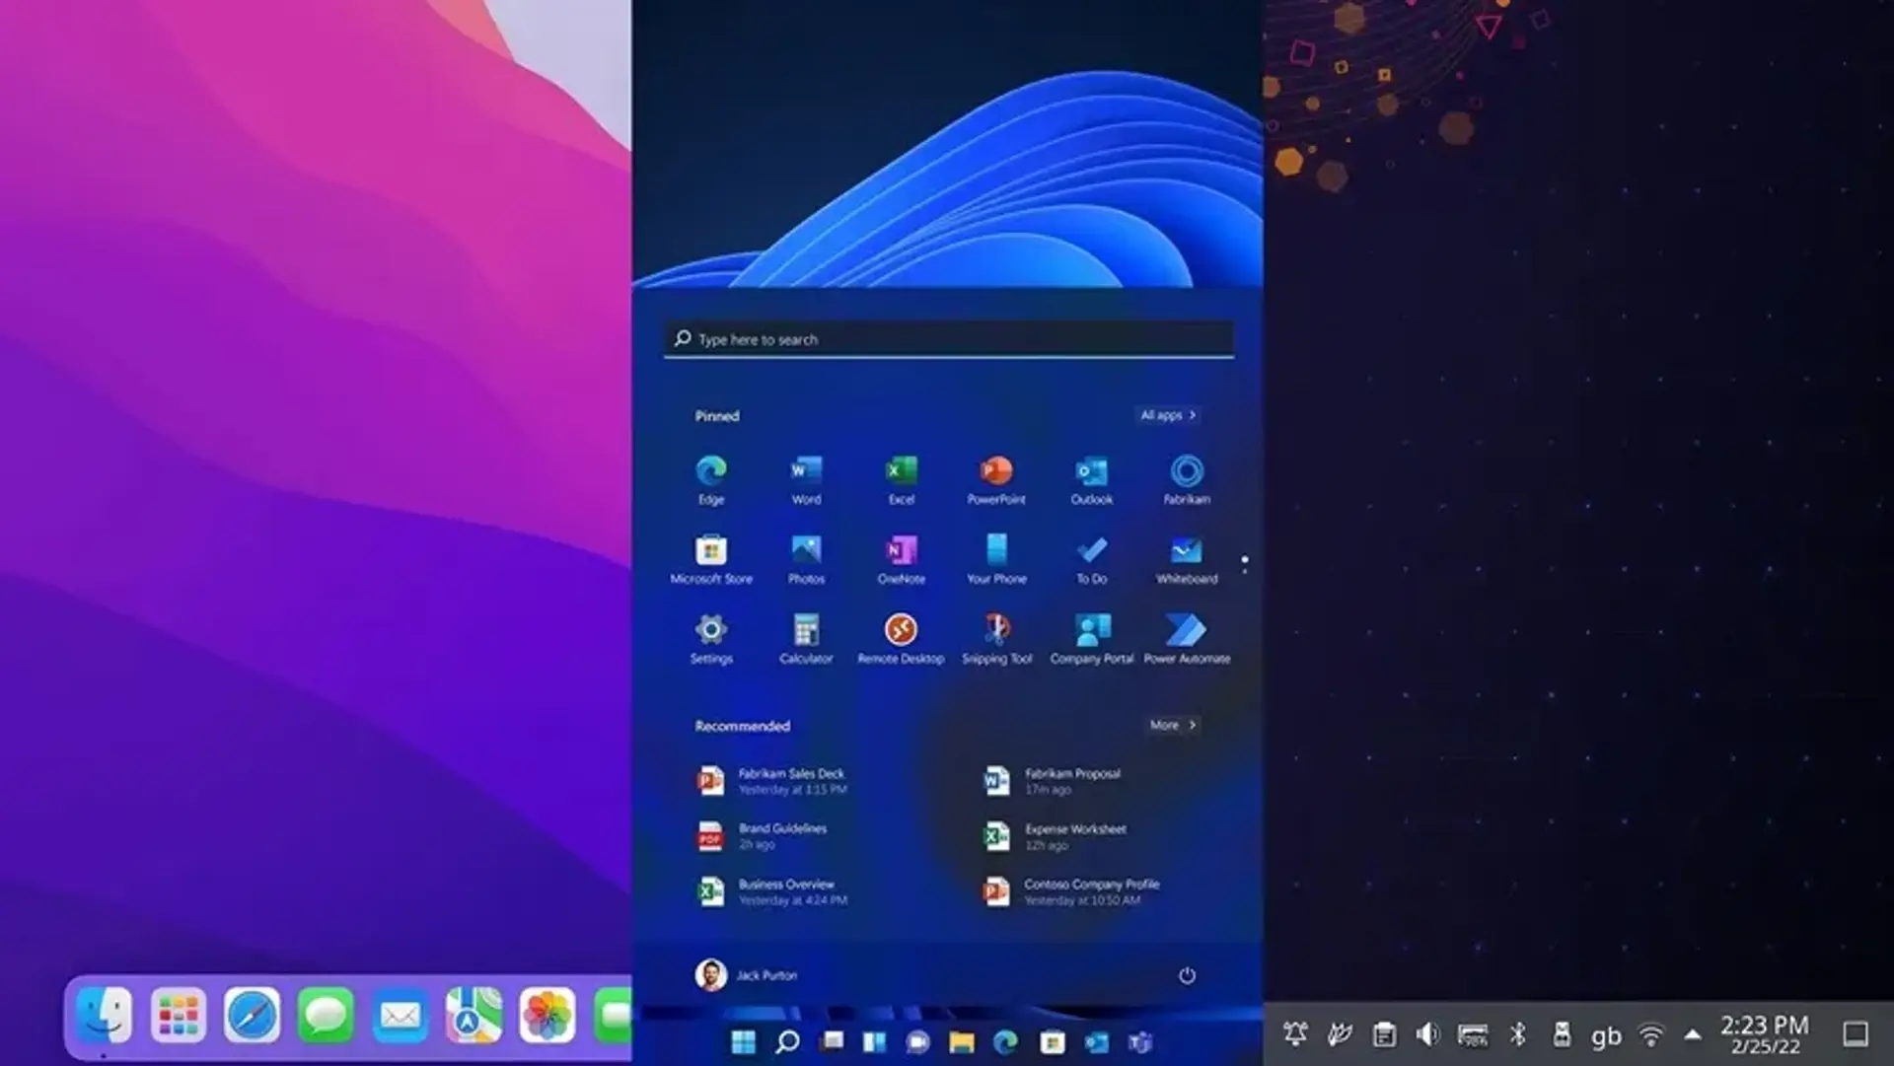Open the Fabrikam pinned app
The image size is (1894, 1066).
1187,479
